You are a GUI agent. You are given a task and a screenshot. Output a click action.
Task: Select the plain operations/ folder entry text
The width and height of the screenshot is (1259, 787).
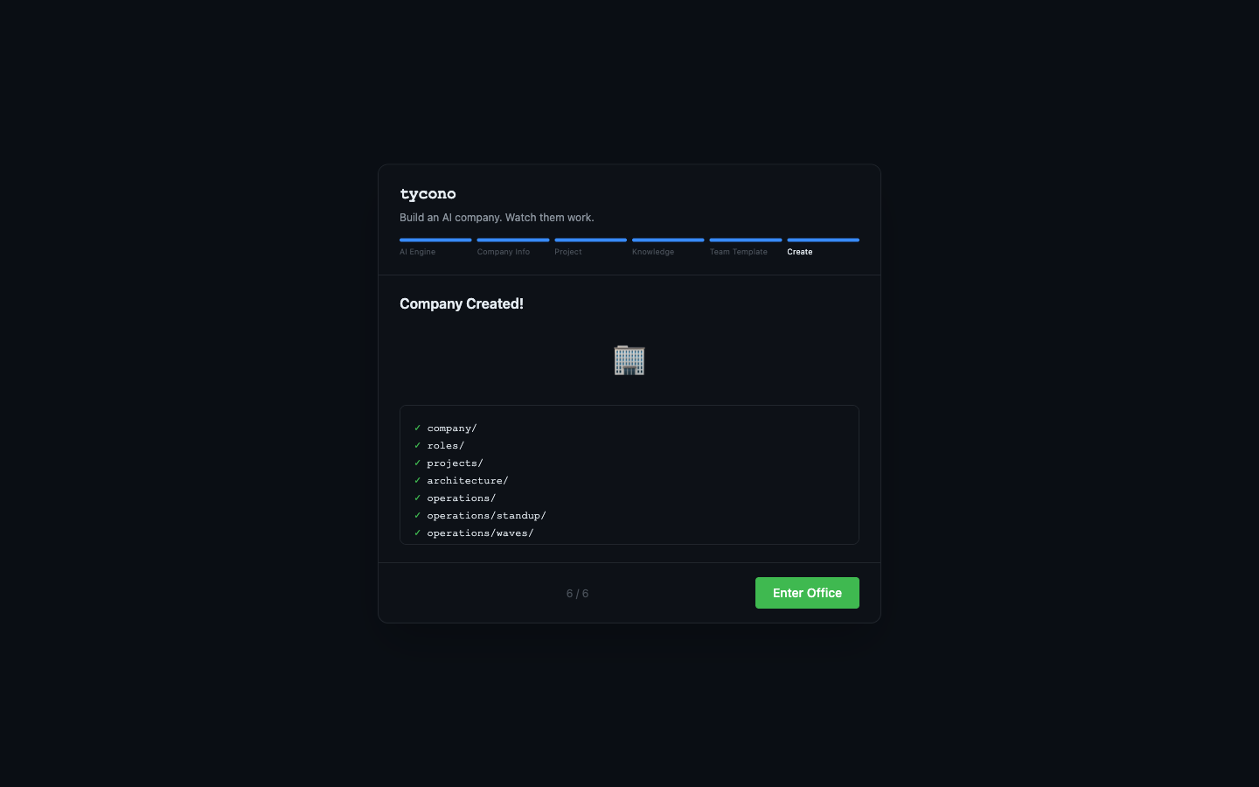tap(461, 498)
